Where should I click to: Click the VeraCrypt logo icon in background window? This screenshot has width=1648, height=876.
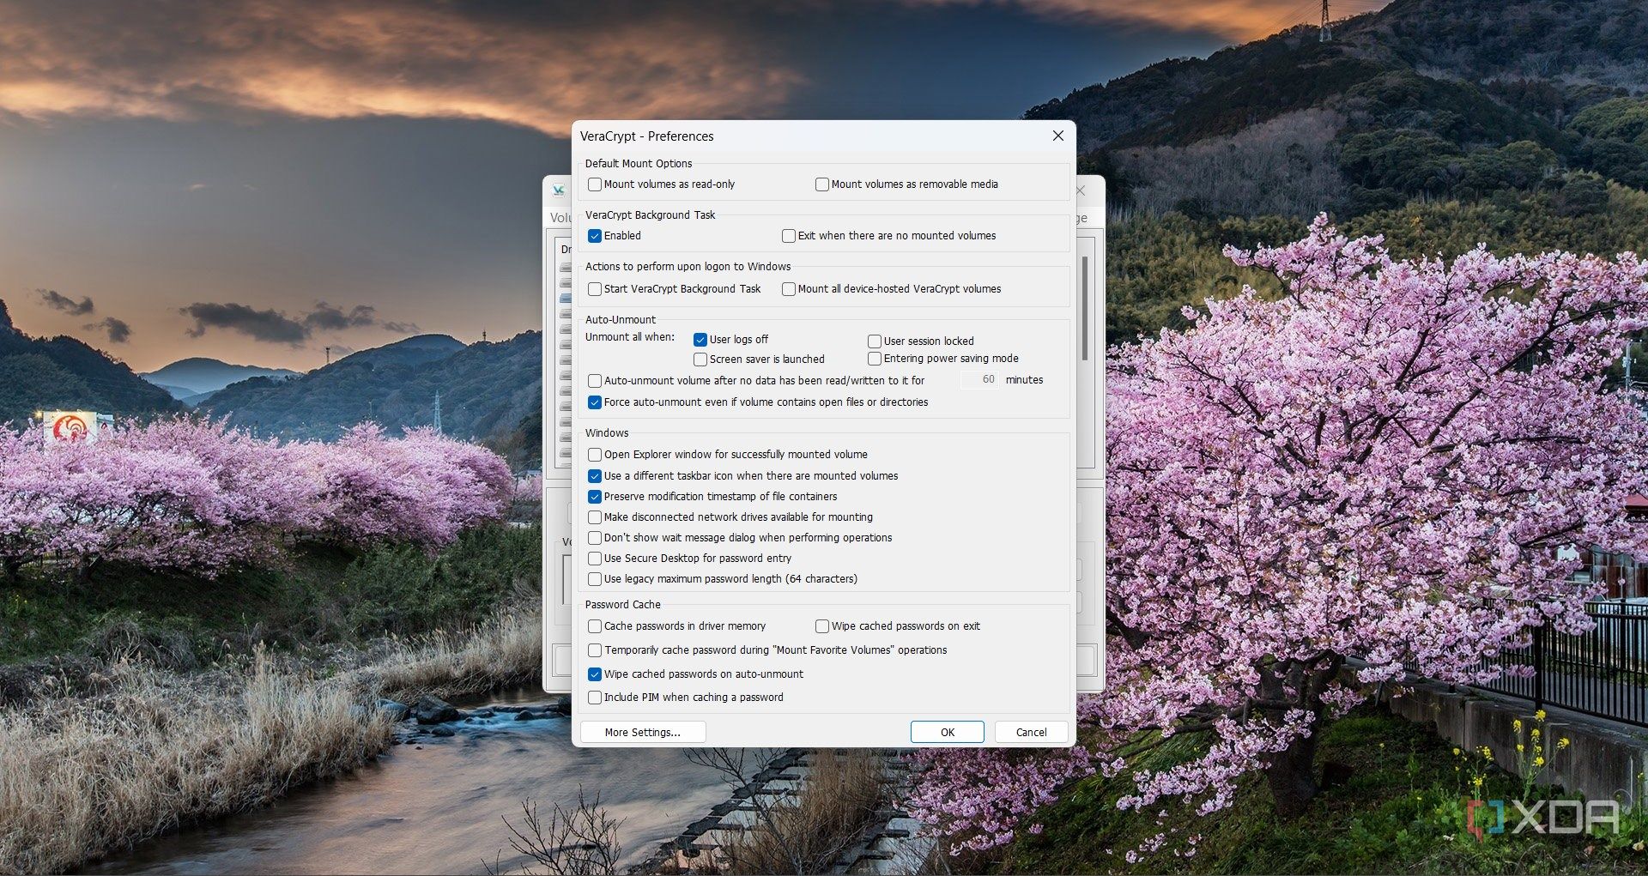558,190
